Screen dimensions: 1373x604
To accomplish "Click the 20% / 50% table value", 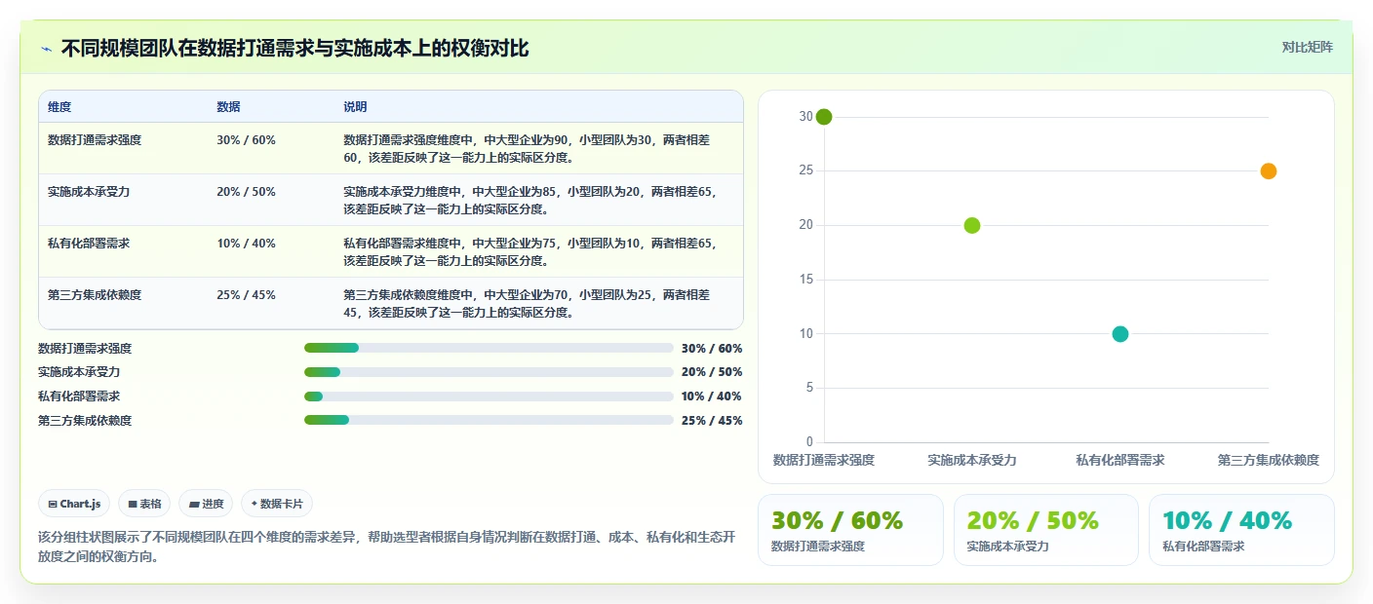I will (x=246, y=192).
